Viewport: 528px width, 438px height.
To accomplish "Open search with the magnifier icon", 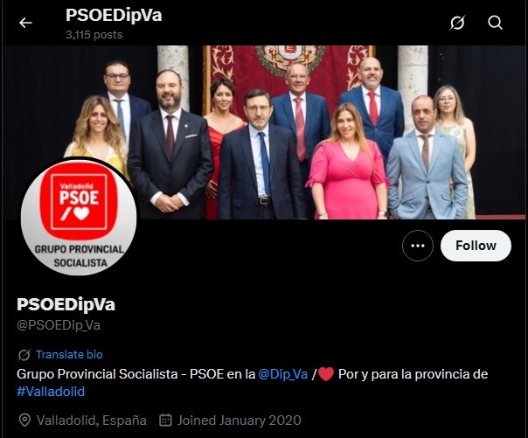I will click(x=495, y=23).
